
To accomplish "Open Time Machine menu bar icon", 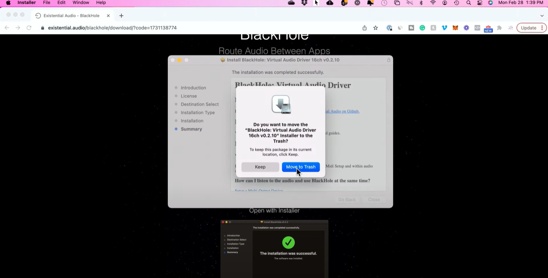I will [x=456, y=3].
